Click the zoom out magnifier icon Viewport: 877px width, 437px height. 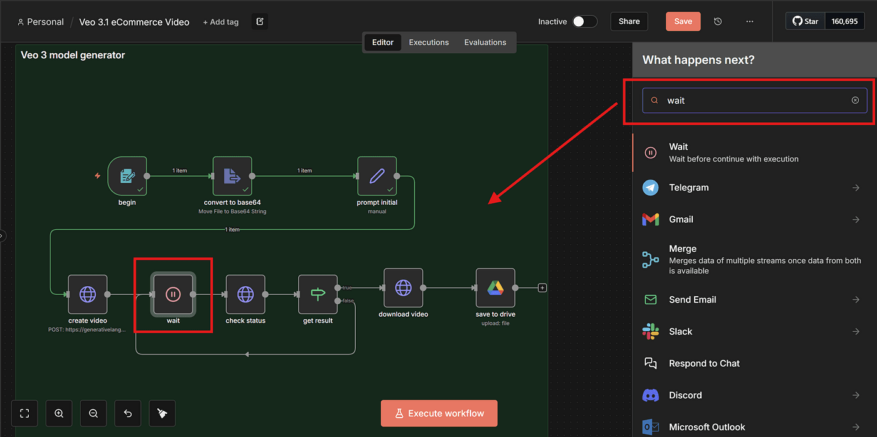[x=93, y=413]
